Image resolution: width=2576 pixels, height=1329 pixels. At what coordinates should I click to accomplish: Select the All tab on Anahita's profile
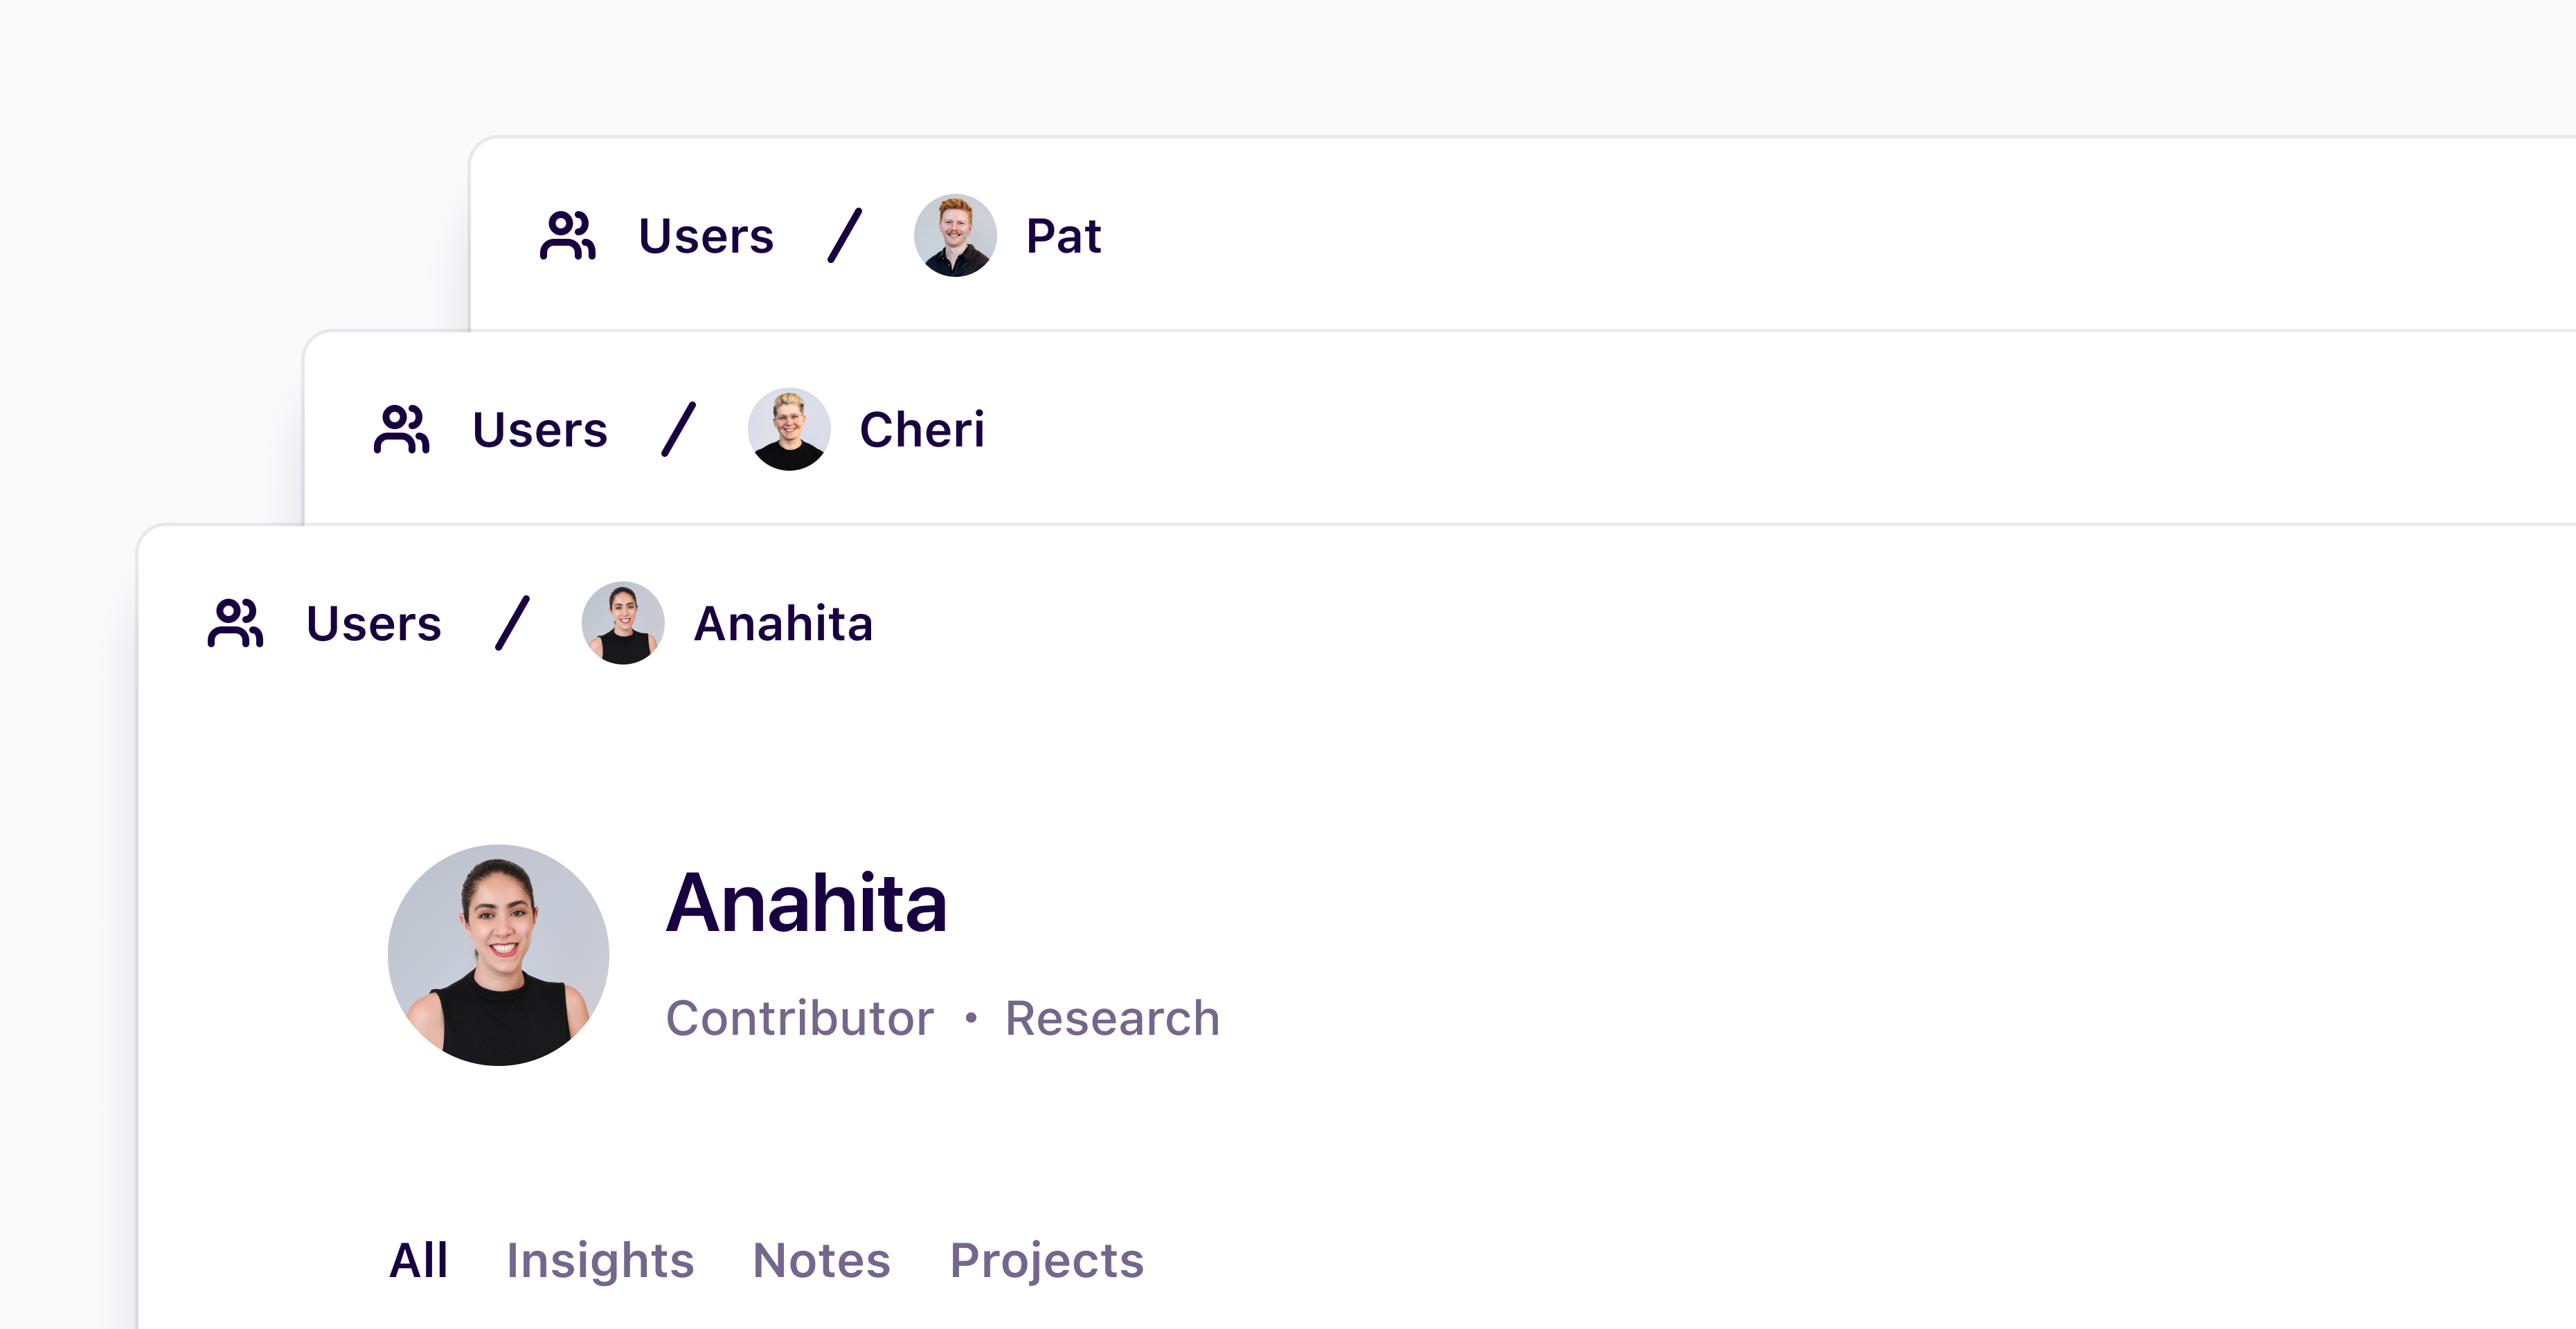point(420,1261)
